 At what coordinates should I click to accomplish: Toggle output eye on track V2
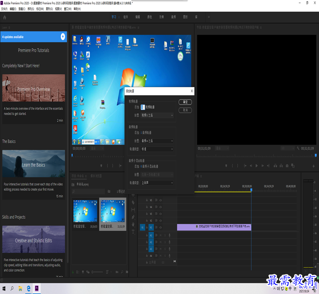tap(160, 220)
